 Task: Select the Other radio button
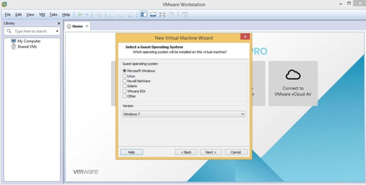[x=124, y=96]
